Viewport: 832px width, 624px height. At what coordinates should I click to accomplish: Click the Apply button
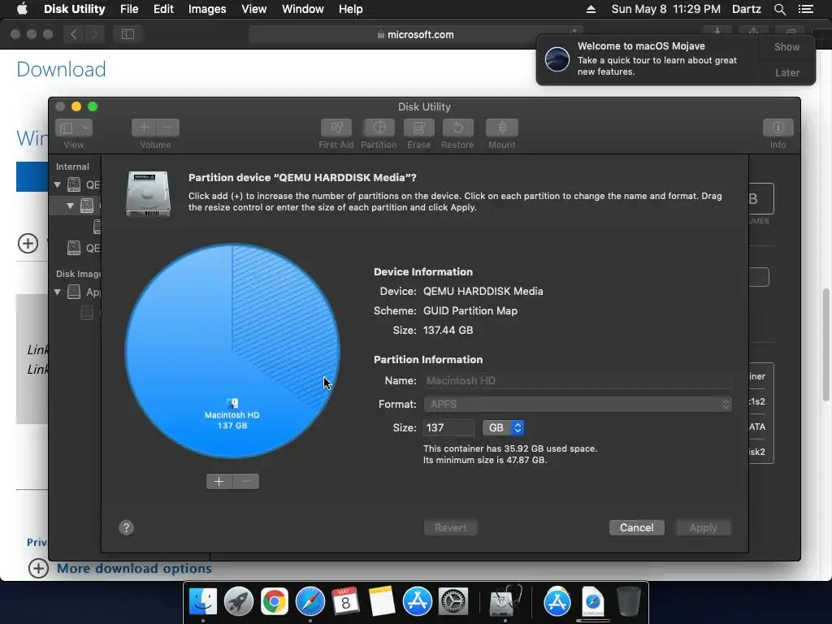point(703,527)
